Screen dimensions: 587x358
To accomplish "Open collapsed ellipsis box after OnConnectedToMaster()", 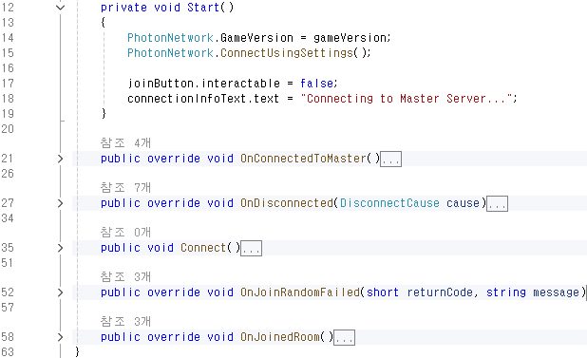I will tap(390, 159).
